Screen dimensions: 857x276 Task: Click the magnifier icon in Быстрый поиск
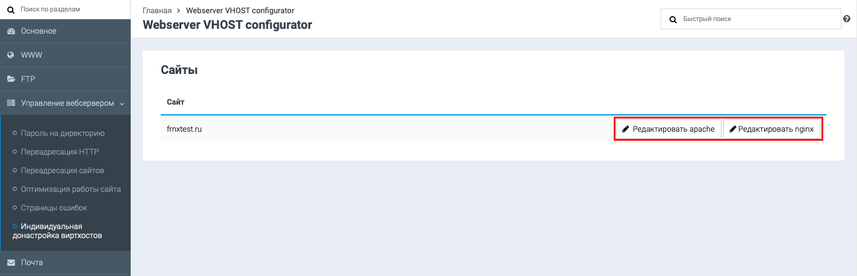pyautogui.click(x=674, y=19)
